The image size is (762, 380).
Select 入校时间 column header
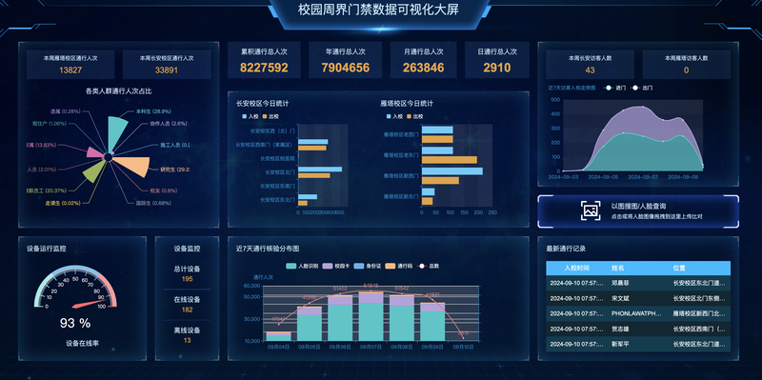[x=577, y=268]
